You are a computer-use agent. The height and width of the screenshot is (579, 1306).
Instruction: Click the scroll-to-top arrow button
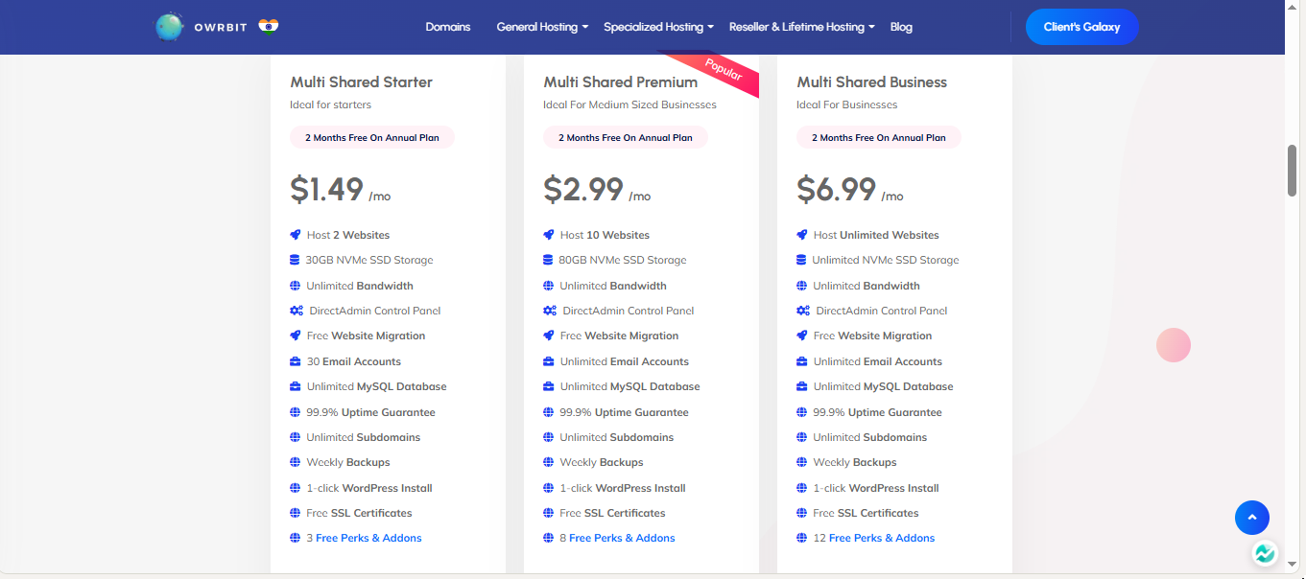click(1251, 518)
